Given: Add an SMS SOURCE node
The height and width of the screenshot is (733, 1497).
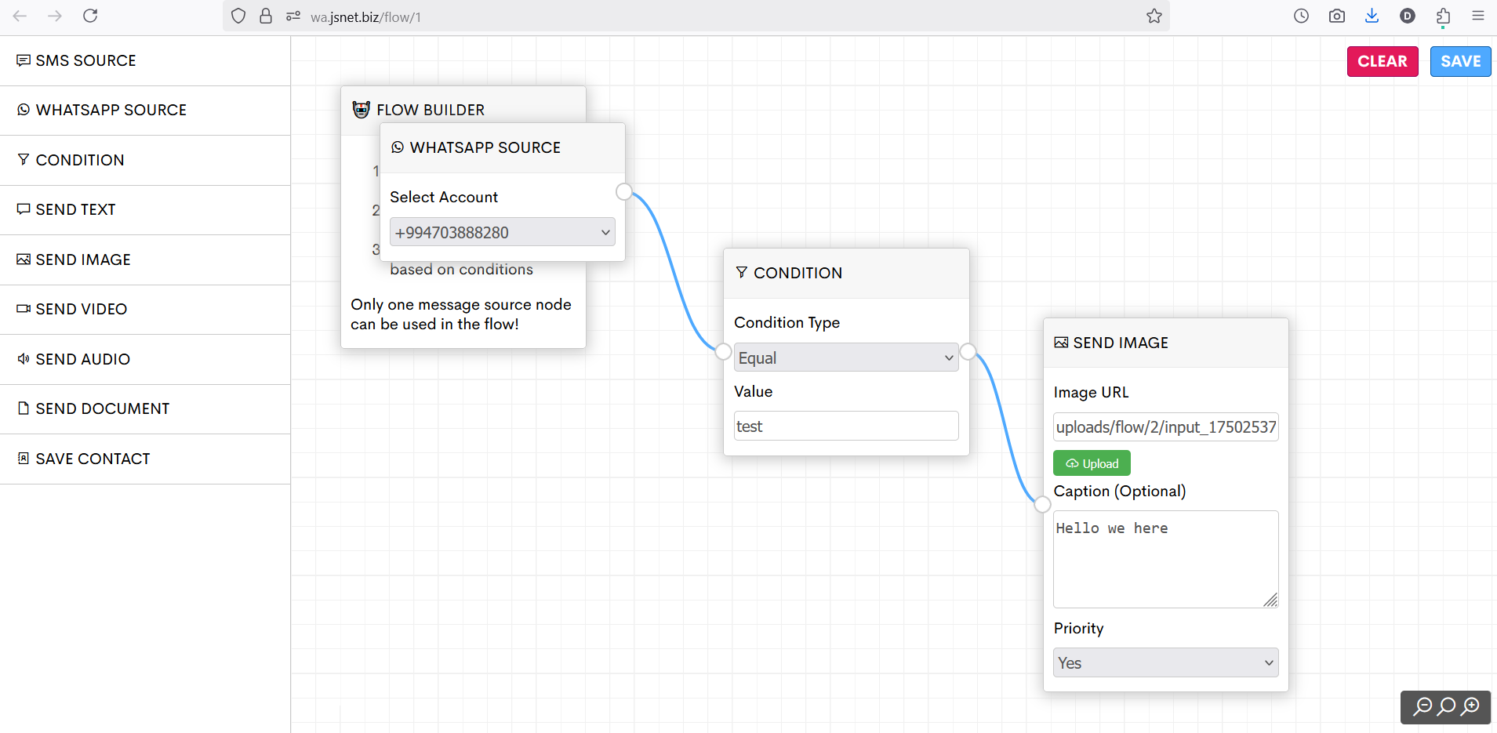Looking at the screenshot, I should tap(145, 60).
